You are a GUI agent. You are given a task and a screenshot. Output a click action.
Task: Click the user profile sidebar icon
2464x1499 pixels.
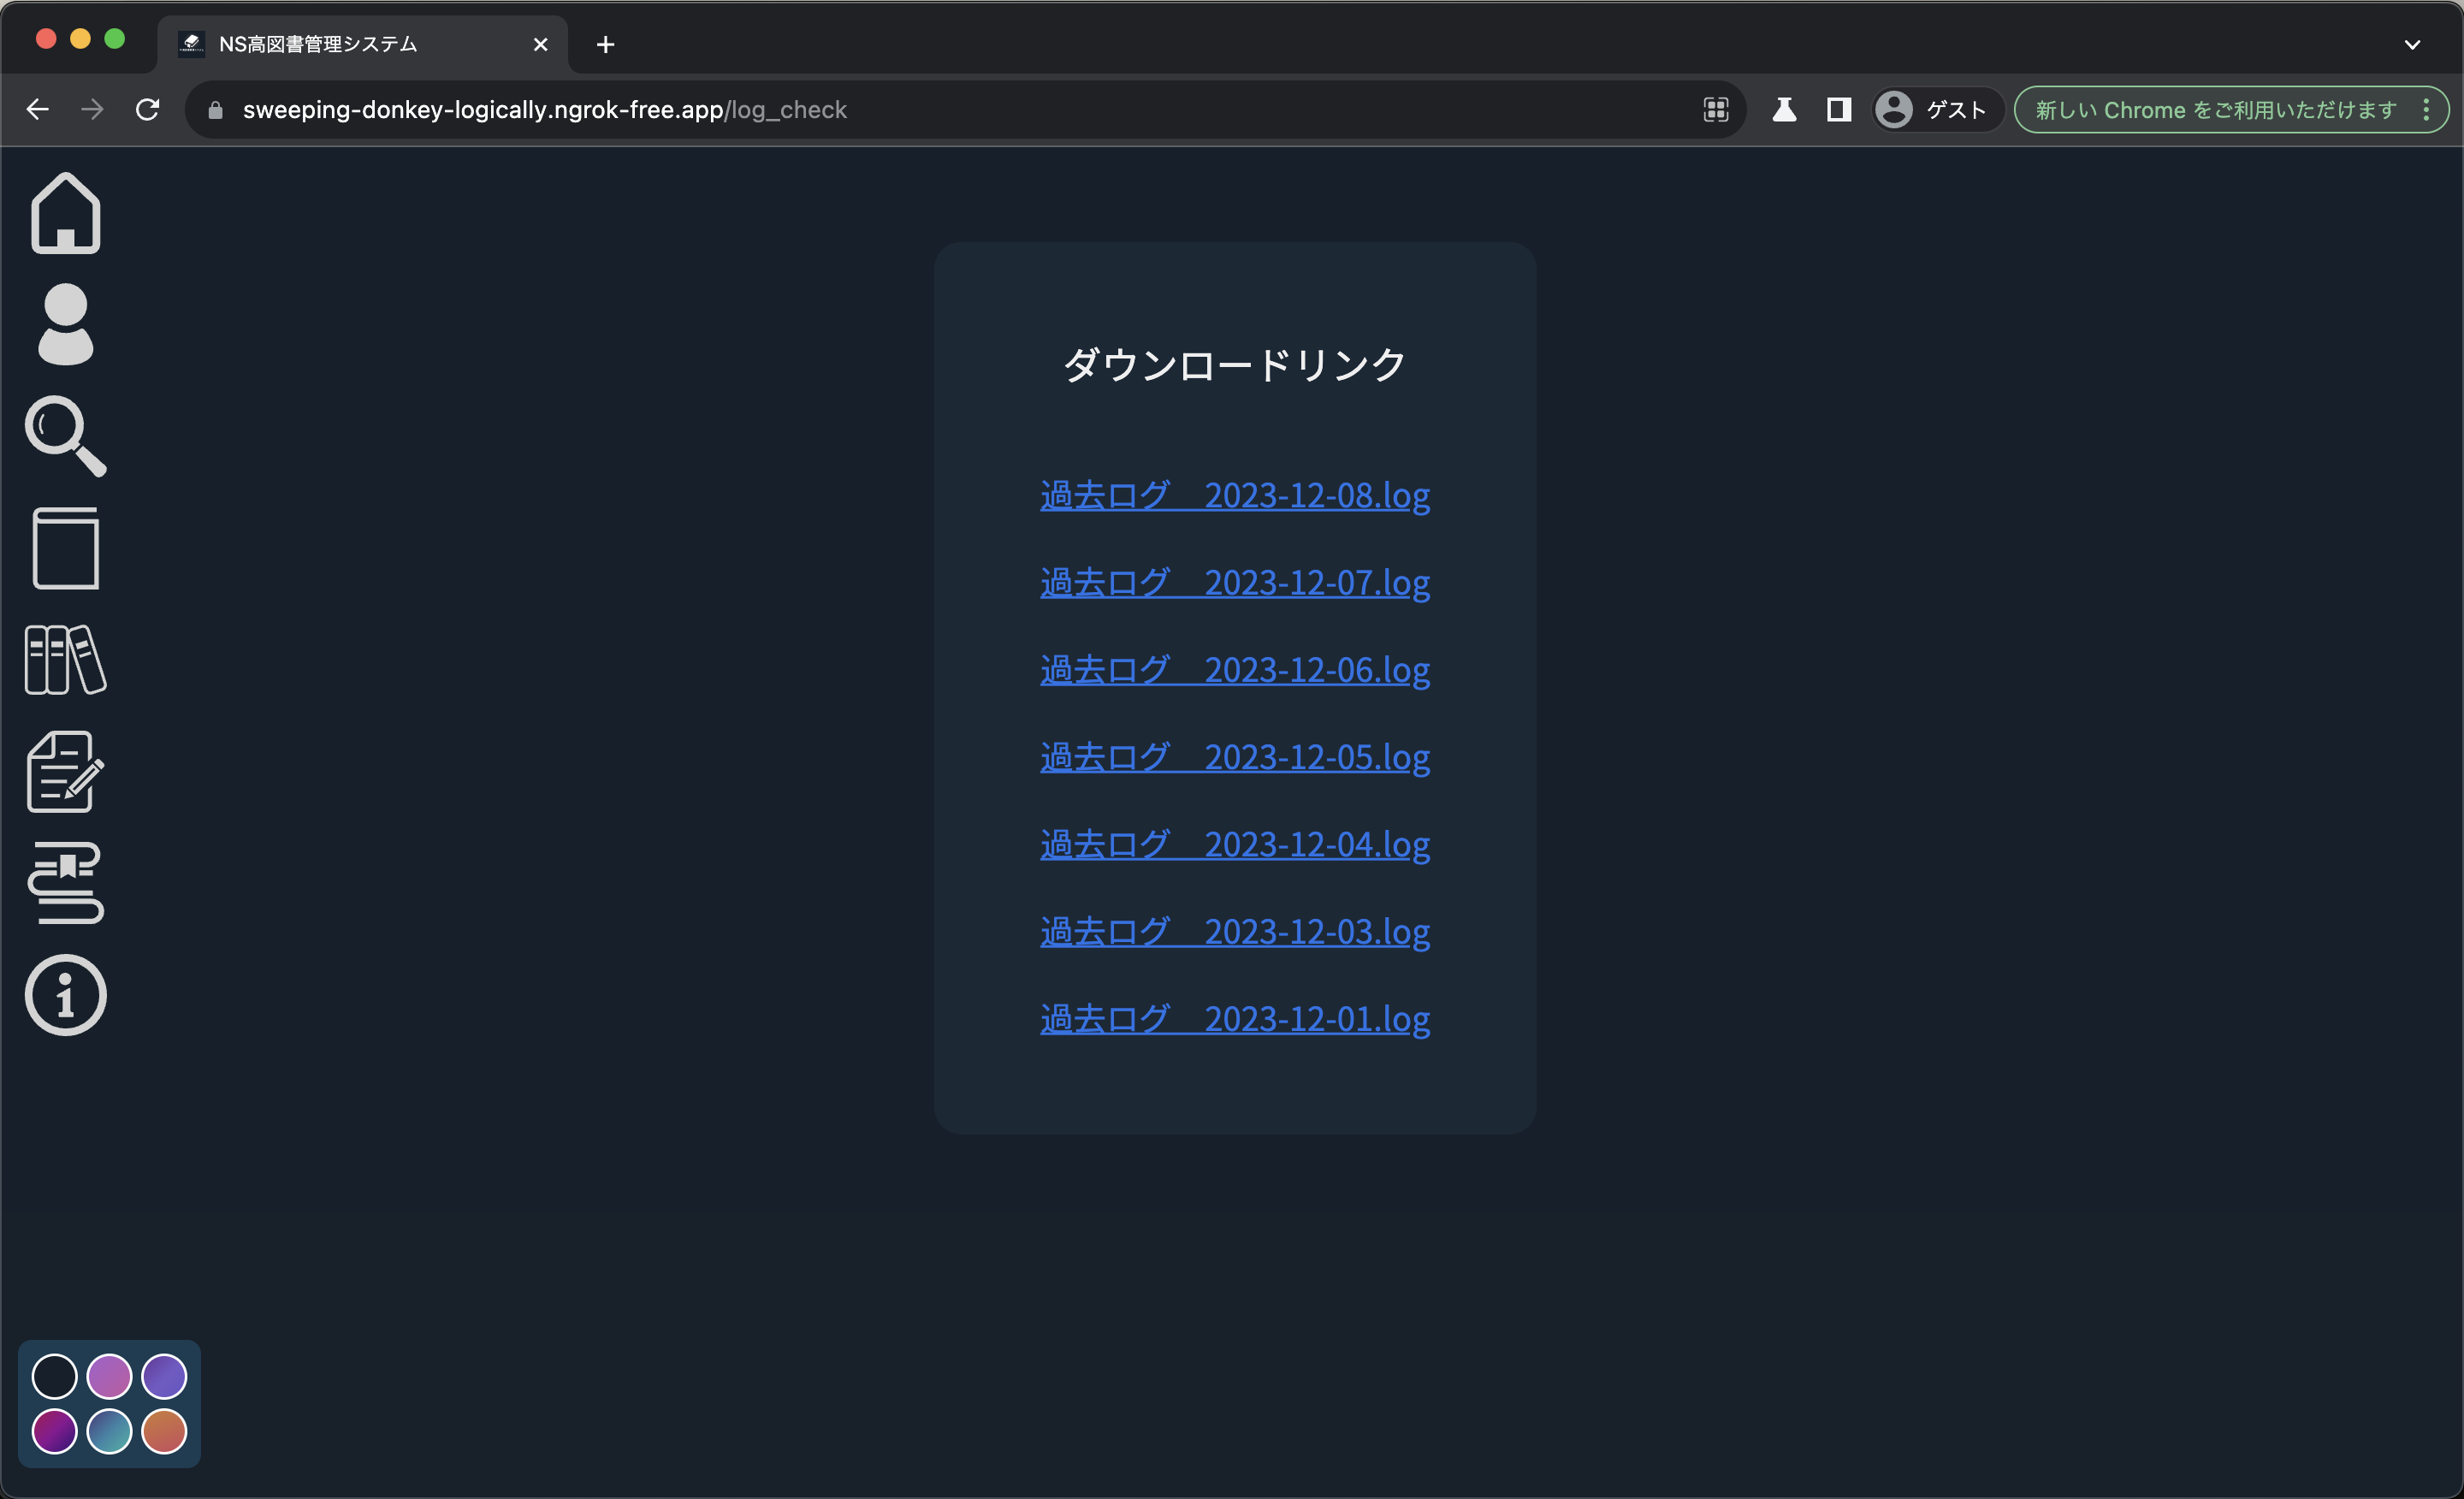(x=66, y=324)
